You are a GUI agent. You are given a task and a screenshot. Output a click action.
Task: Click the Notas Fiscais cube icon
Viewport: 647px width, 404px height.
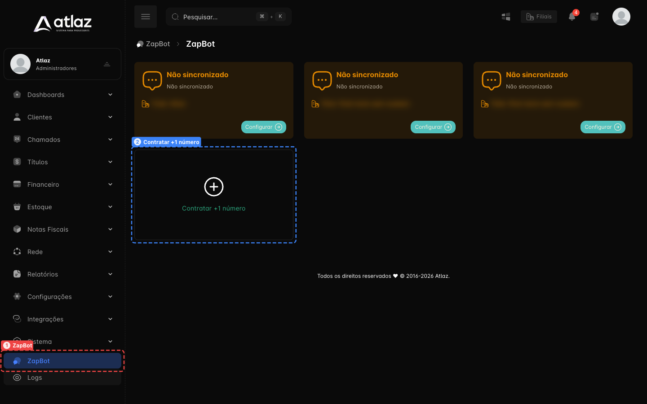17,229
